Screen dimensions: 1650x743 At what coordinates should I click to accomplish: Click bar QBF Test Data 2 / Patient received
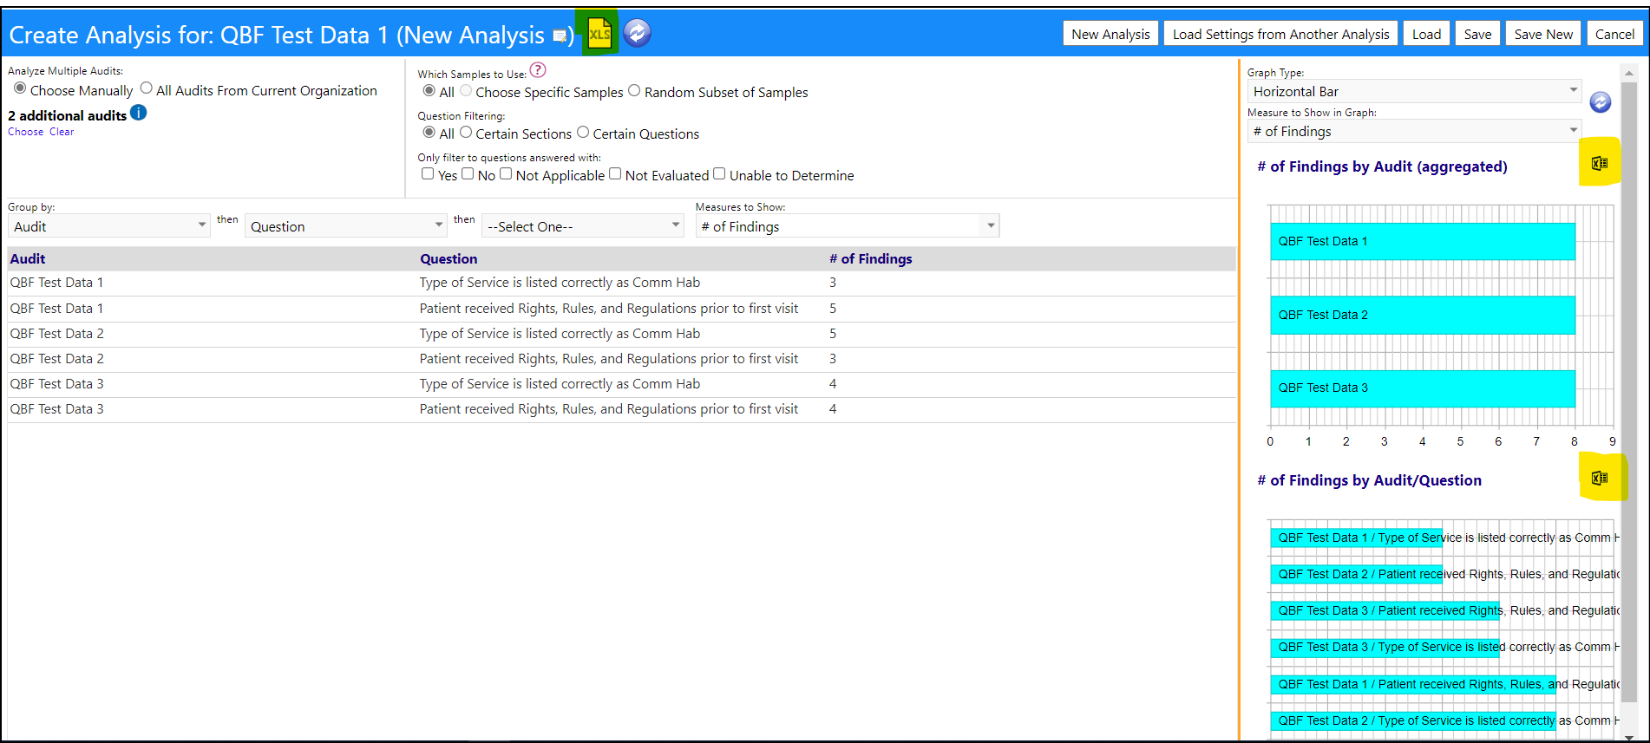coord(1357,574)
